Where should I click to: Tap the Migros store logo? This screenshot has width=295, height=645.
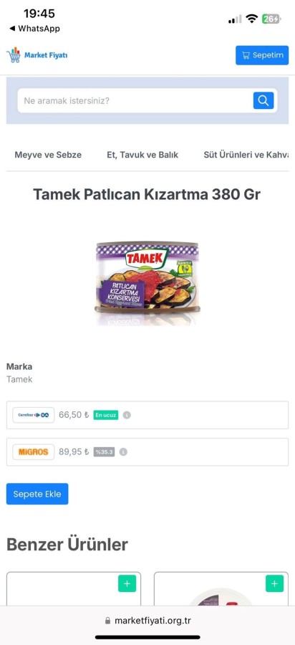pos(33,452)
